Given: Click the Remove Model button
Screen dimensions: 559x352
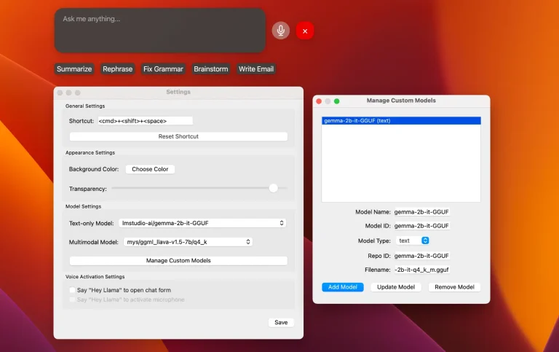Looking at the screenshot, I should [454, 287].
